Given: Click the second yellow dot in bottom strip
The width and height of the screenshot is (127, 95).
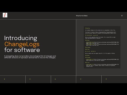Looking at the screenshot, I should [x=30, y=79].
